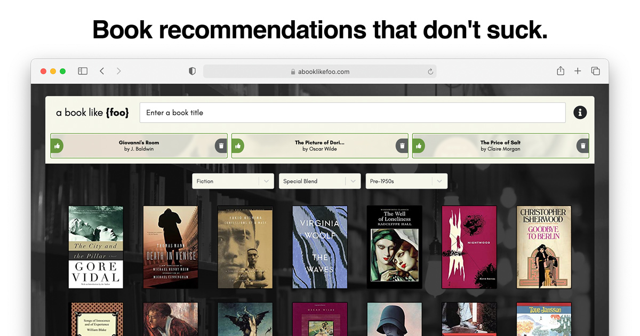Click the "Book recommendations that don't suck." headline
This screenshot has height=336, width=640.
(x=320, y=30)
